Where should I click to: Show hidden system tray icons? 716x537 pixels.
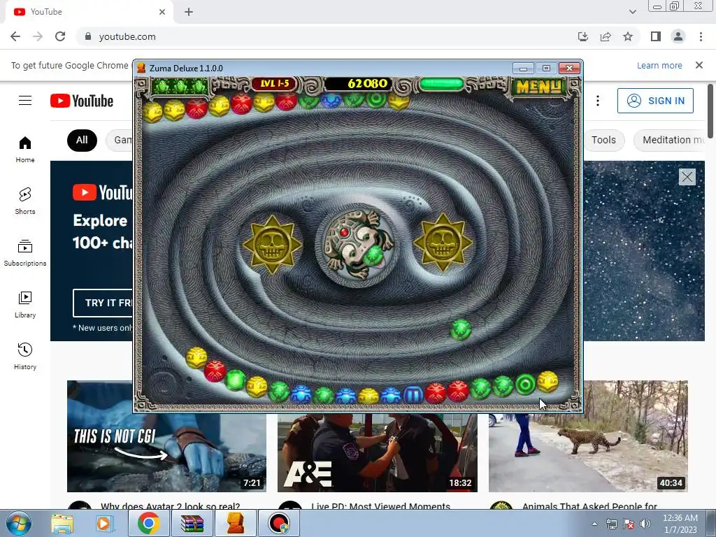pos(594,524)
